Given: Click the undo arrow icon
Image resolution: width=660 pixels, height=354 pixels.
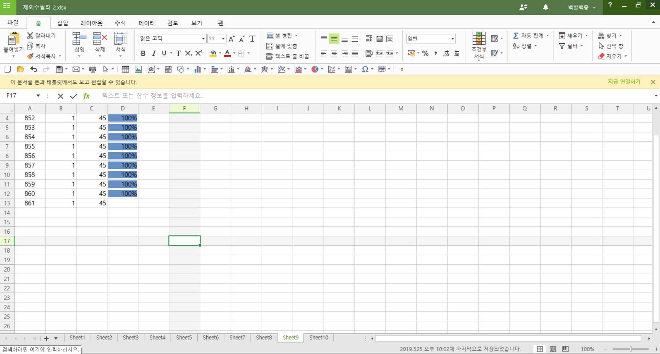Looking at the screenshot, I should [x=33, y=69].
